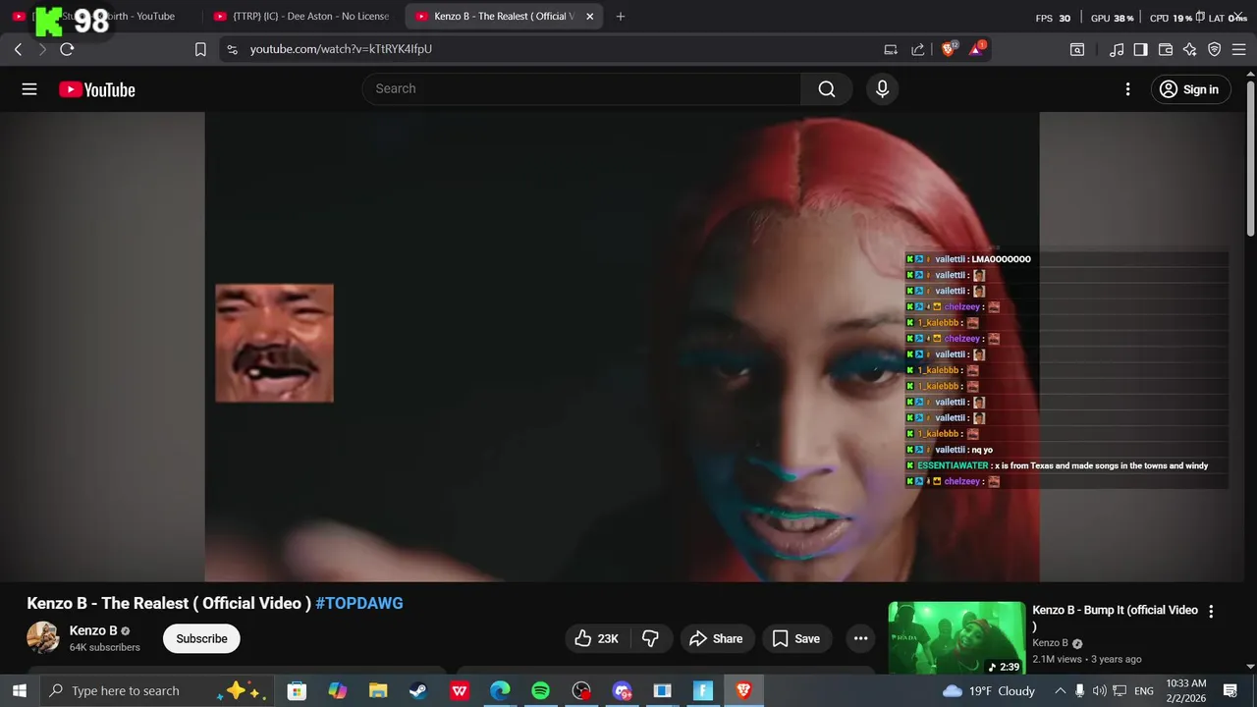Viewport: 1257px width, 707px height.
Task: View site information icon in the address bar
Action: 232,49
